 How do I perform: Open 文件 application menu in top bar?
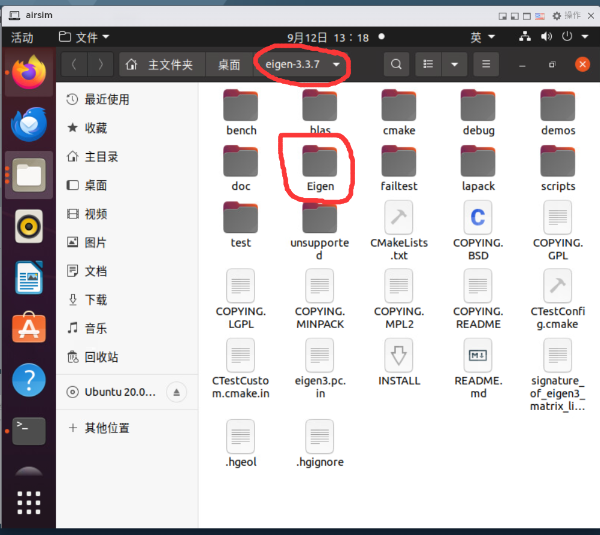tap(84, 37)
